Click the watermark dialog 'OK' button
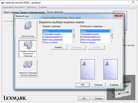The height and width of the screenshot is (103, 138). coord(83,85)
